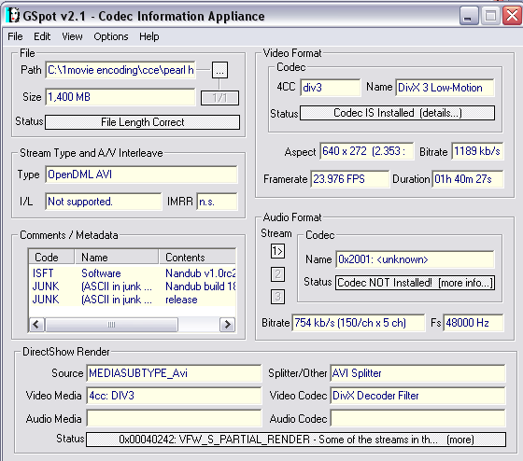523x461 pixels.
Task: Click Codec IS Installed (details...) button
Action: point(397,113)
